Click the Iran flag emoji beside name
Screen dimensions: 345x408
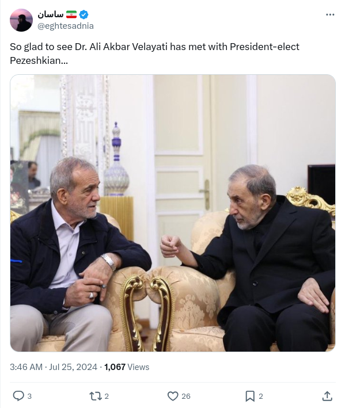click(71, 14)
